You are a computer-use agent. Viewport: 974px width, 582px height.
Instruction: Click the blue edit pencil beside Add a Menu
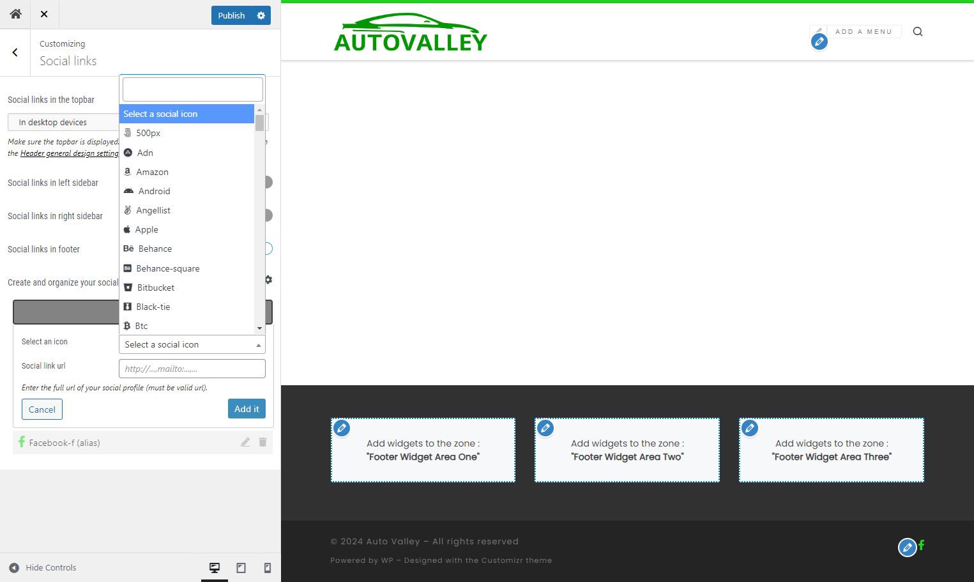[x=819, y=42]
